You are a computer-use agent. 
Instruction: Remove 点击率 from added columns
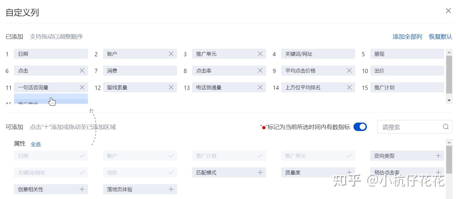pos(260,71)
